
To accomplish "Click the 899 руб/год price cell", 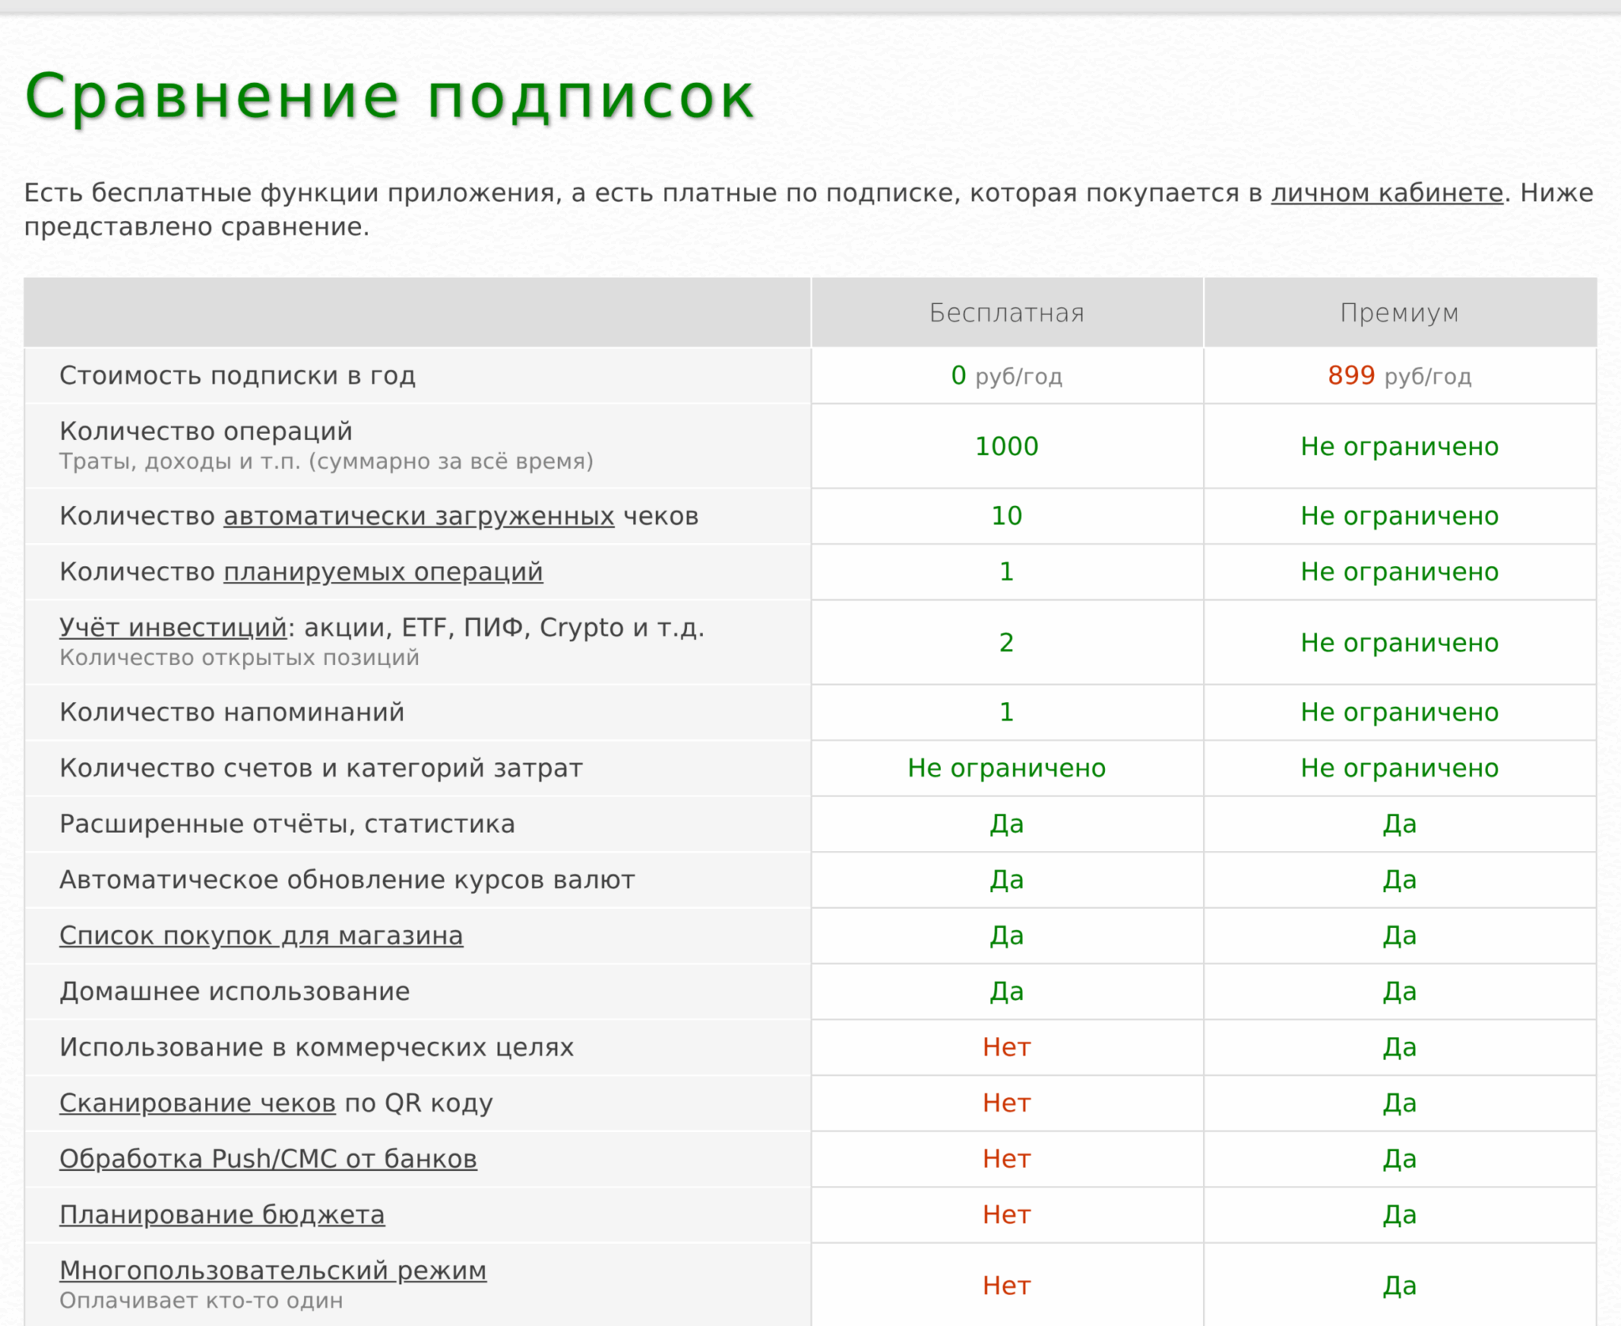I will (1399, 375).
